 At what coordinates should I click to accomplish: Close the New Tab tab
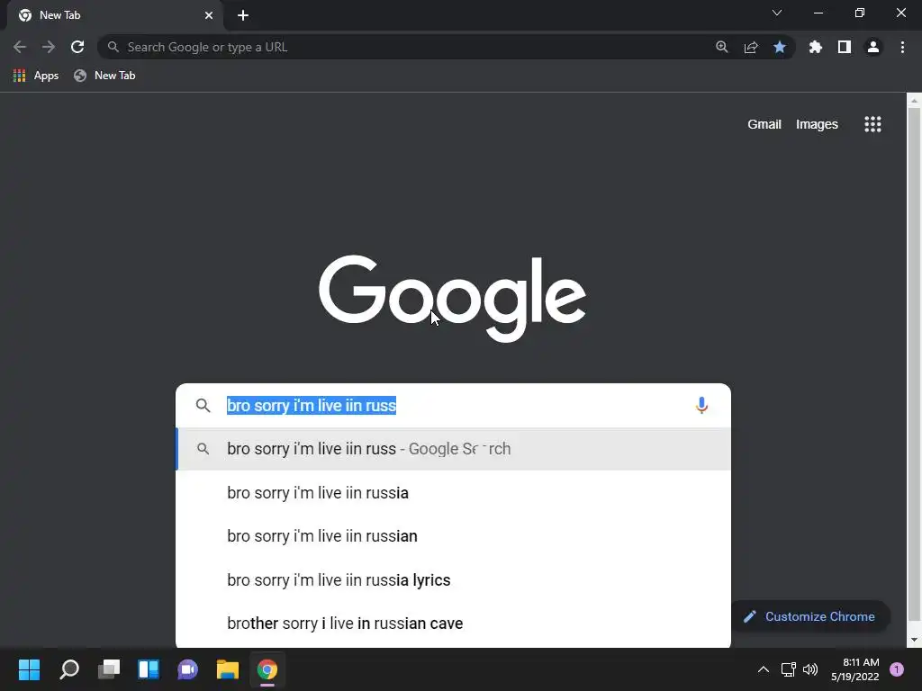click(x=208, y=15)
